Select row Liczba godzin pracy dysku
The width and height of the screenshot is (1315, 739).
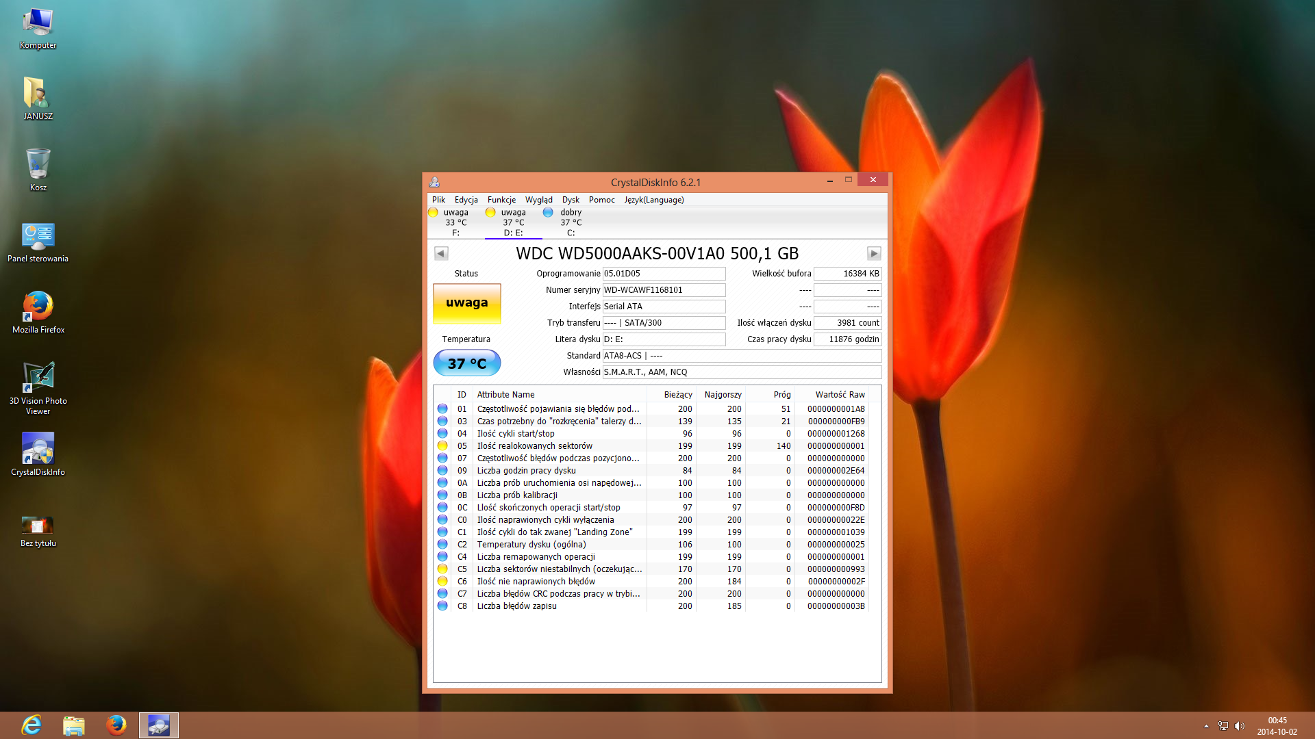tap(651, 471)
